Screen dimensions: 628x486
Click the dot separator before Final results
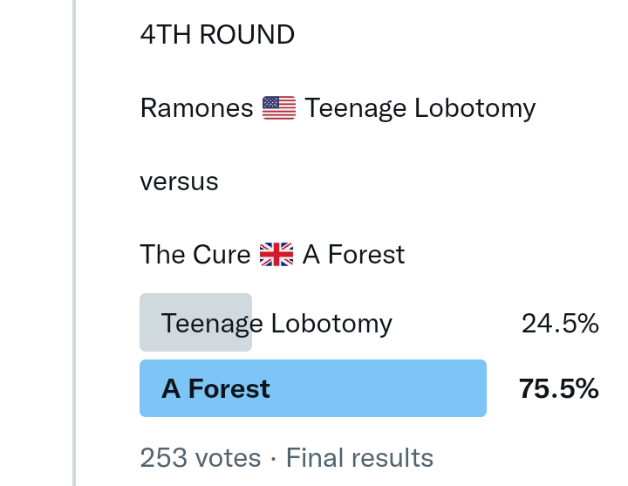point(274,458)
